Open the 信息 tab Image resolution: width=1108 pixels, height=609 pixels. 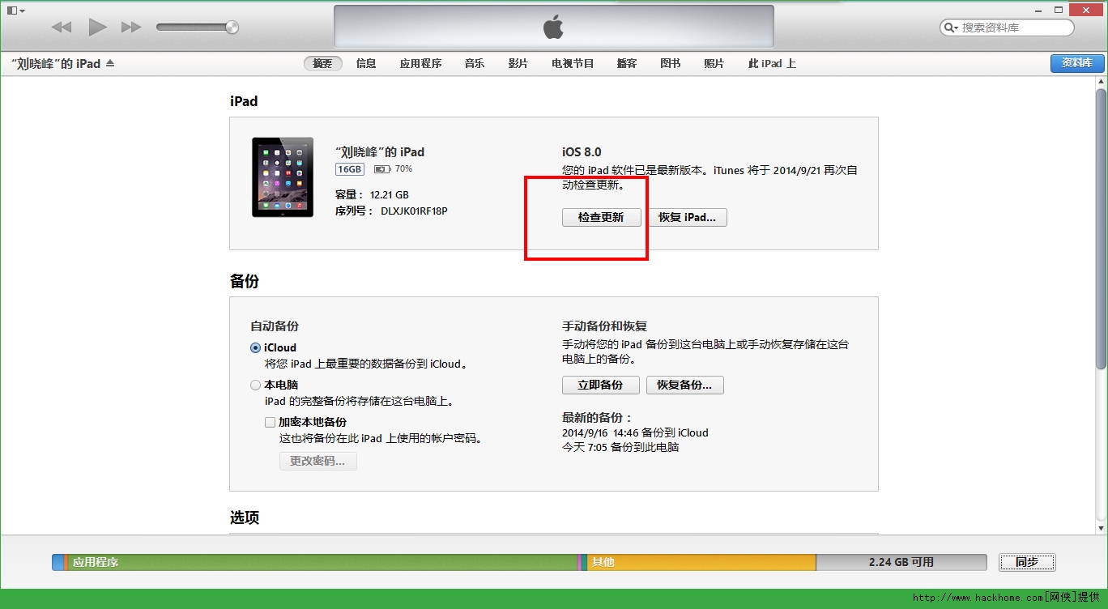366,63
